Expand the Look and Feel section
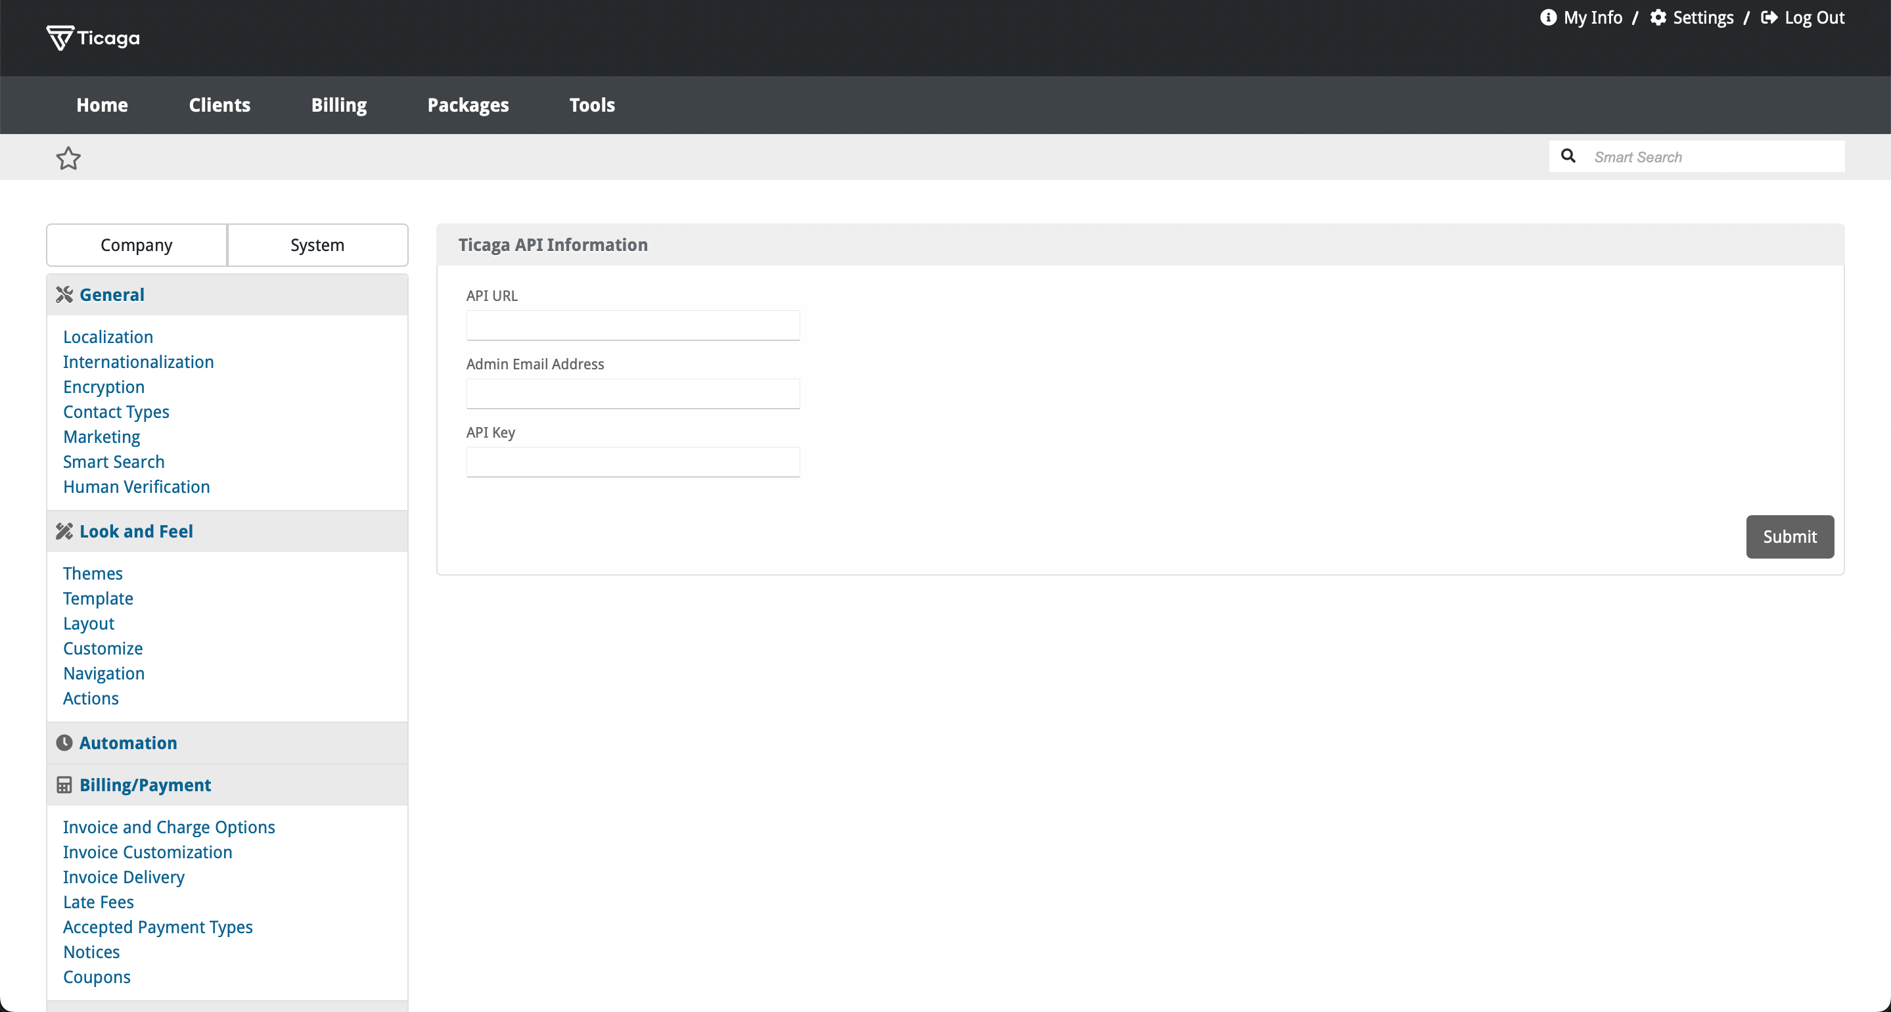 tap(227, 531)
